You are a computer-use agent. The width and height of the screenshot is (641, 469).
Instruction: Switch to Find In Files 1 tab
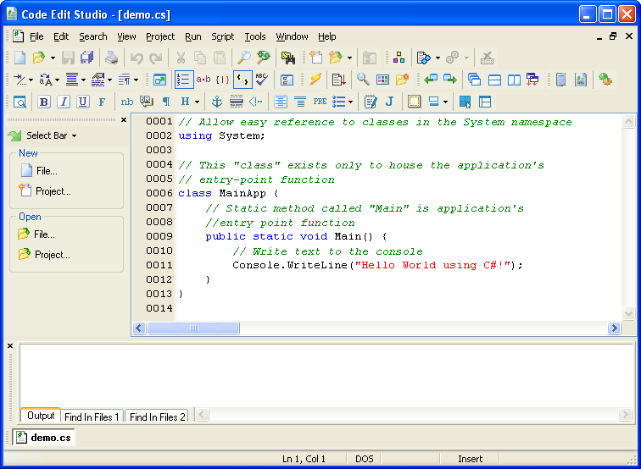(92, 417)
